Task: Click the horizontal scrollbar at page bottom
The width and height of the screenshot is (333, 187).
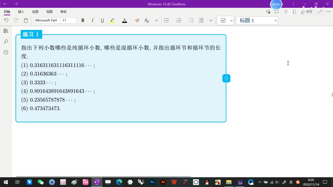Action: [x=103, y=176]
